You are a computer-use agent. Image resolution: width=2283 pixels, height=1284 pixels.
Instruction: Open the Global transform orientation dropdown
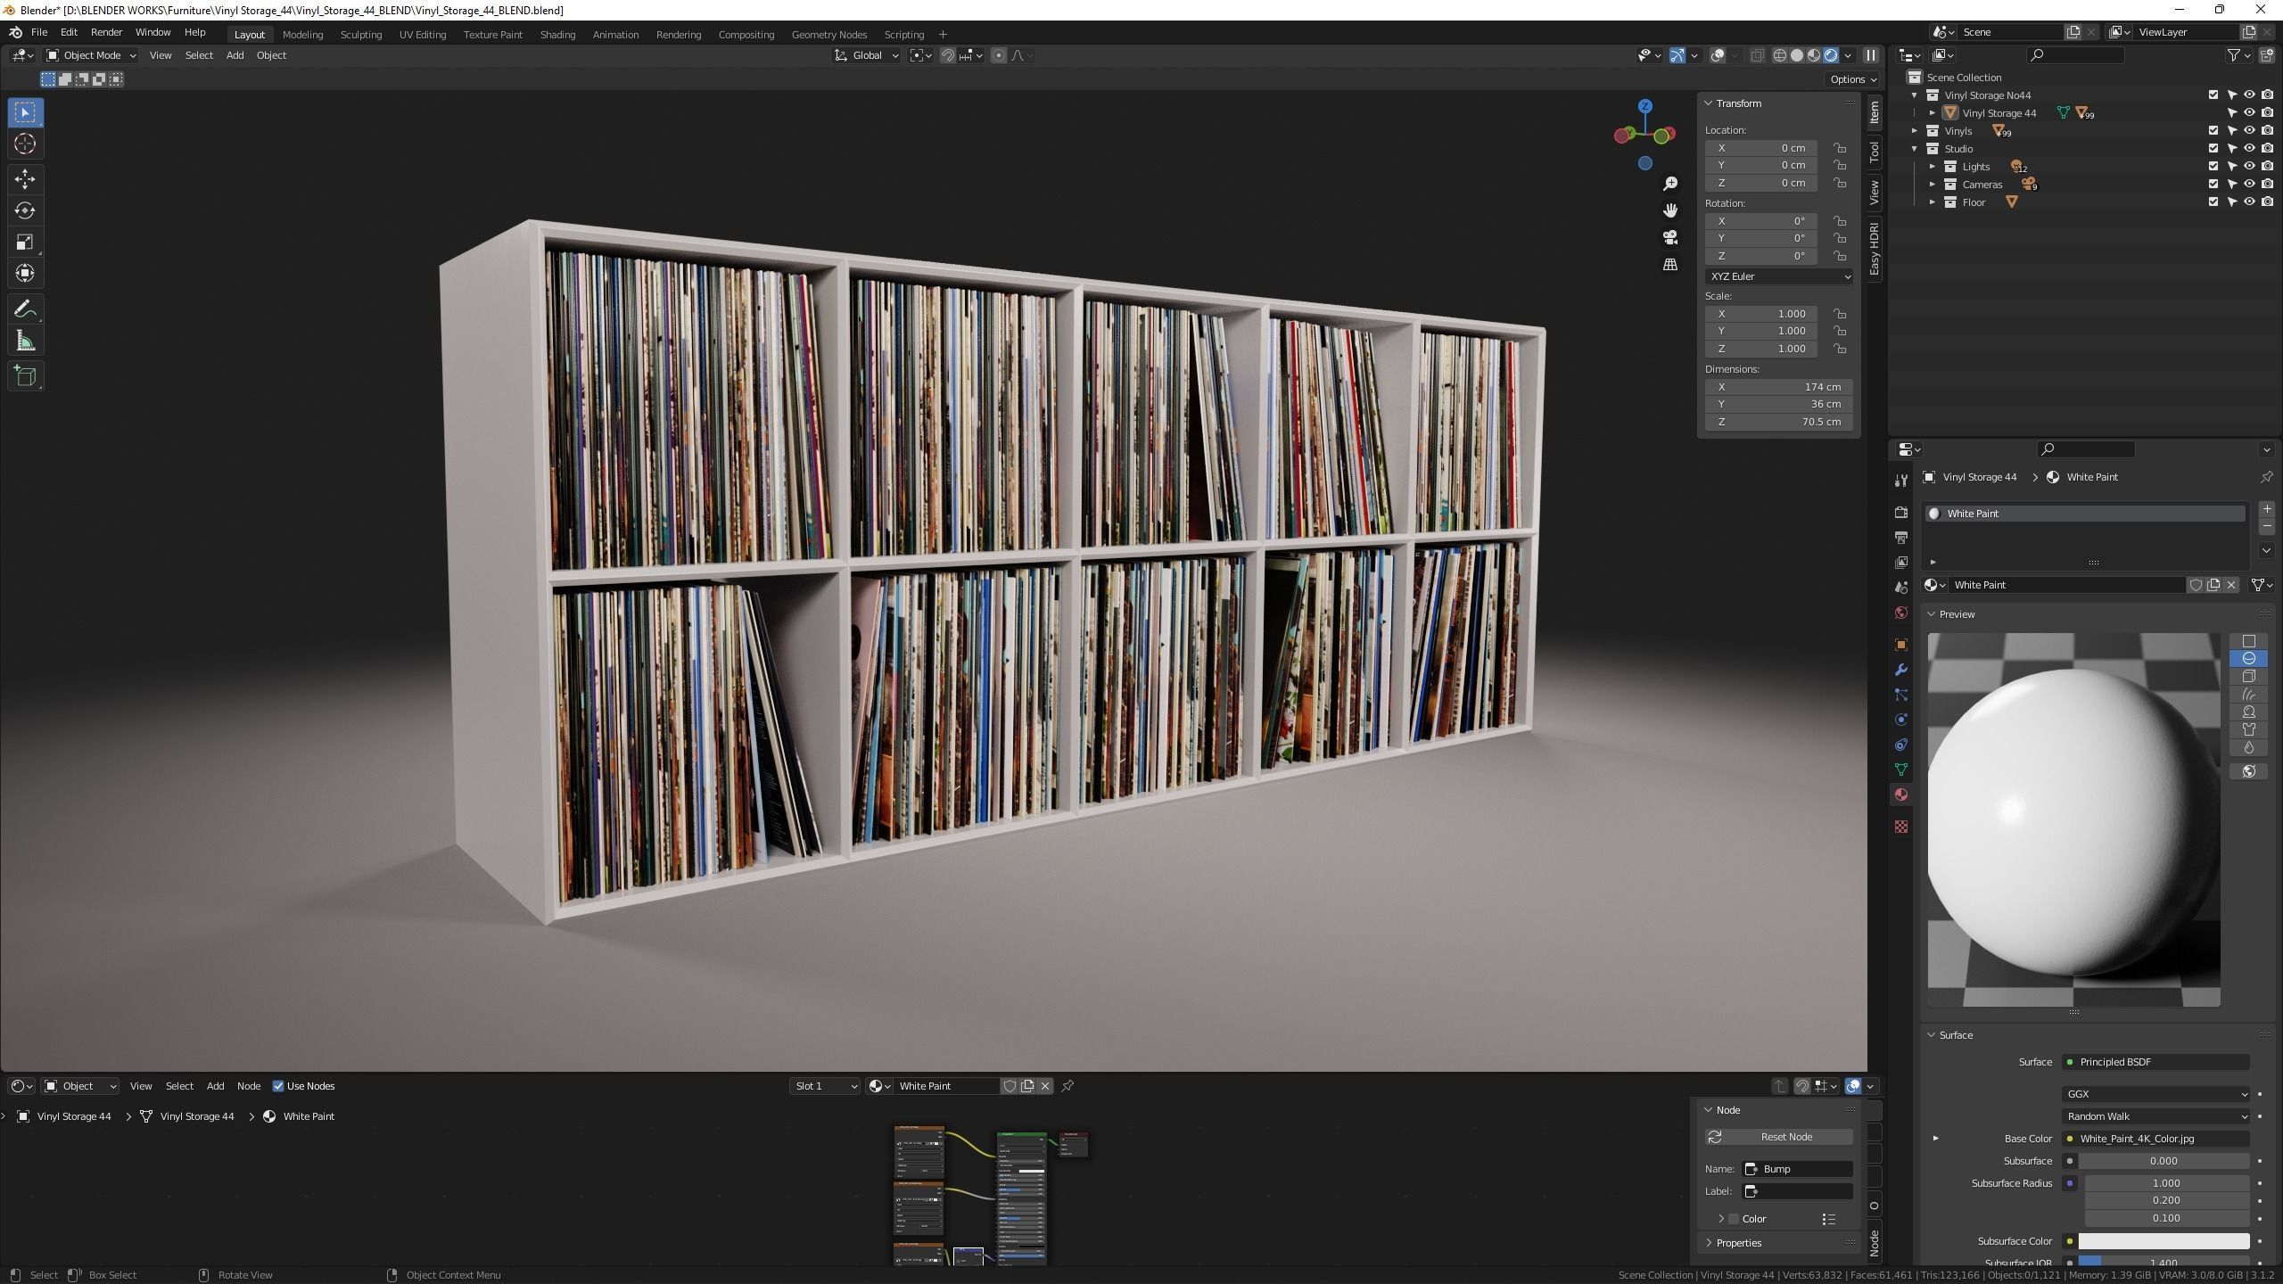(x=866, y=55)
